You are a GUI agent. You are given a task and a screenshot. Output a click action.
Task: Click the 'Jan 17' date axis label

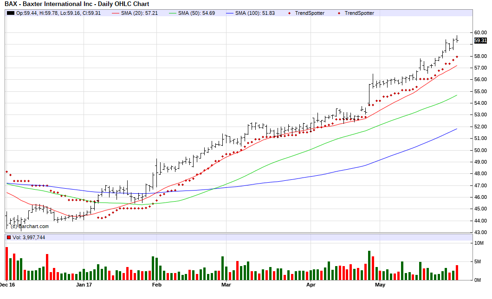pos(84,285)
